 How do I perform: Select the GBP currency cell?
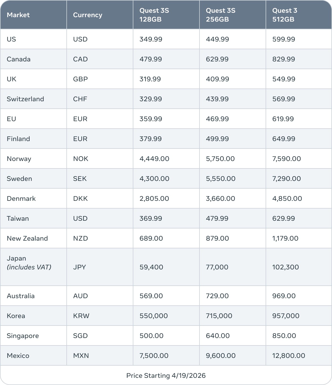[x=80, y=79]
